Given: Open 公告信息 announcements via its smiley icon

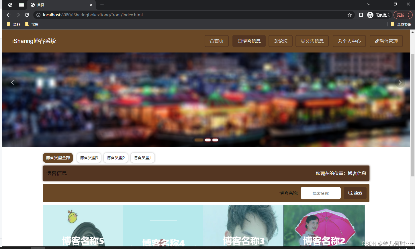Looking at the screenshot, I should coord(303,41).
